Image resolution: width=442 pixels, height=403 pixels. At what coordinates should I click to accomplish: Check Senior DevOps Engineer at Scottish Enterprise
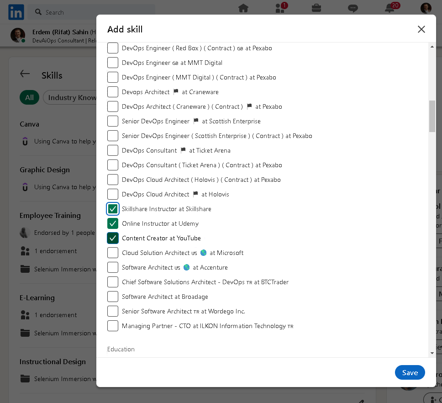(112, 121)
